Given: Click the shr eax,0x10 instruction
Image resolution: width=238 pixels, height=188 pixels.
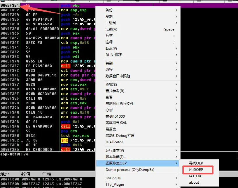Looking at the screenshot, I should 75,112.
